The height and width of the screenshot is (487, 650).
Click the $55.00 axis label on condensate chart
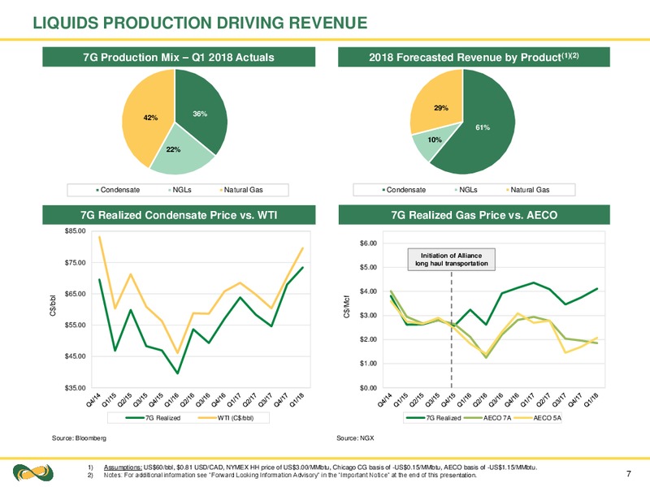(x=75, y=325)
